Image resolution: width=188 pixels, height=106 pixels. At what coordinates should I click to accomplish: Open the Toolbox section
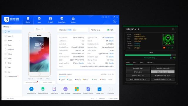[73, 20]
